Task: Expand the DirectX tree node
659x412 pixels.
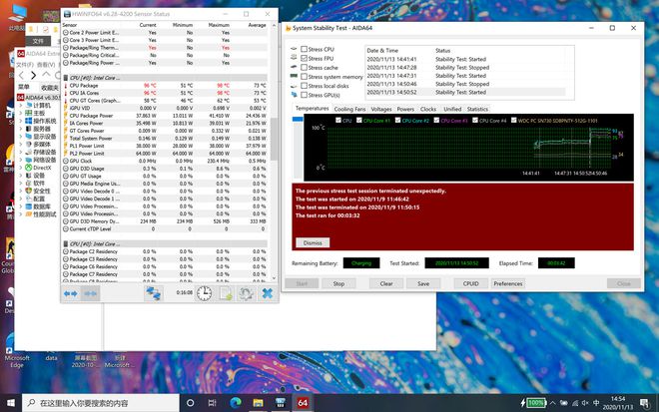Action: click(x=21, y=168)
